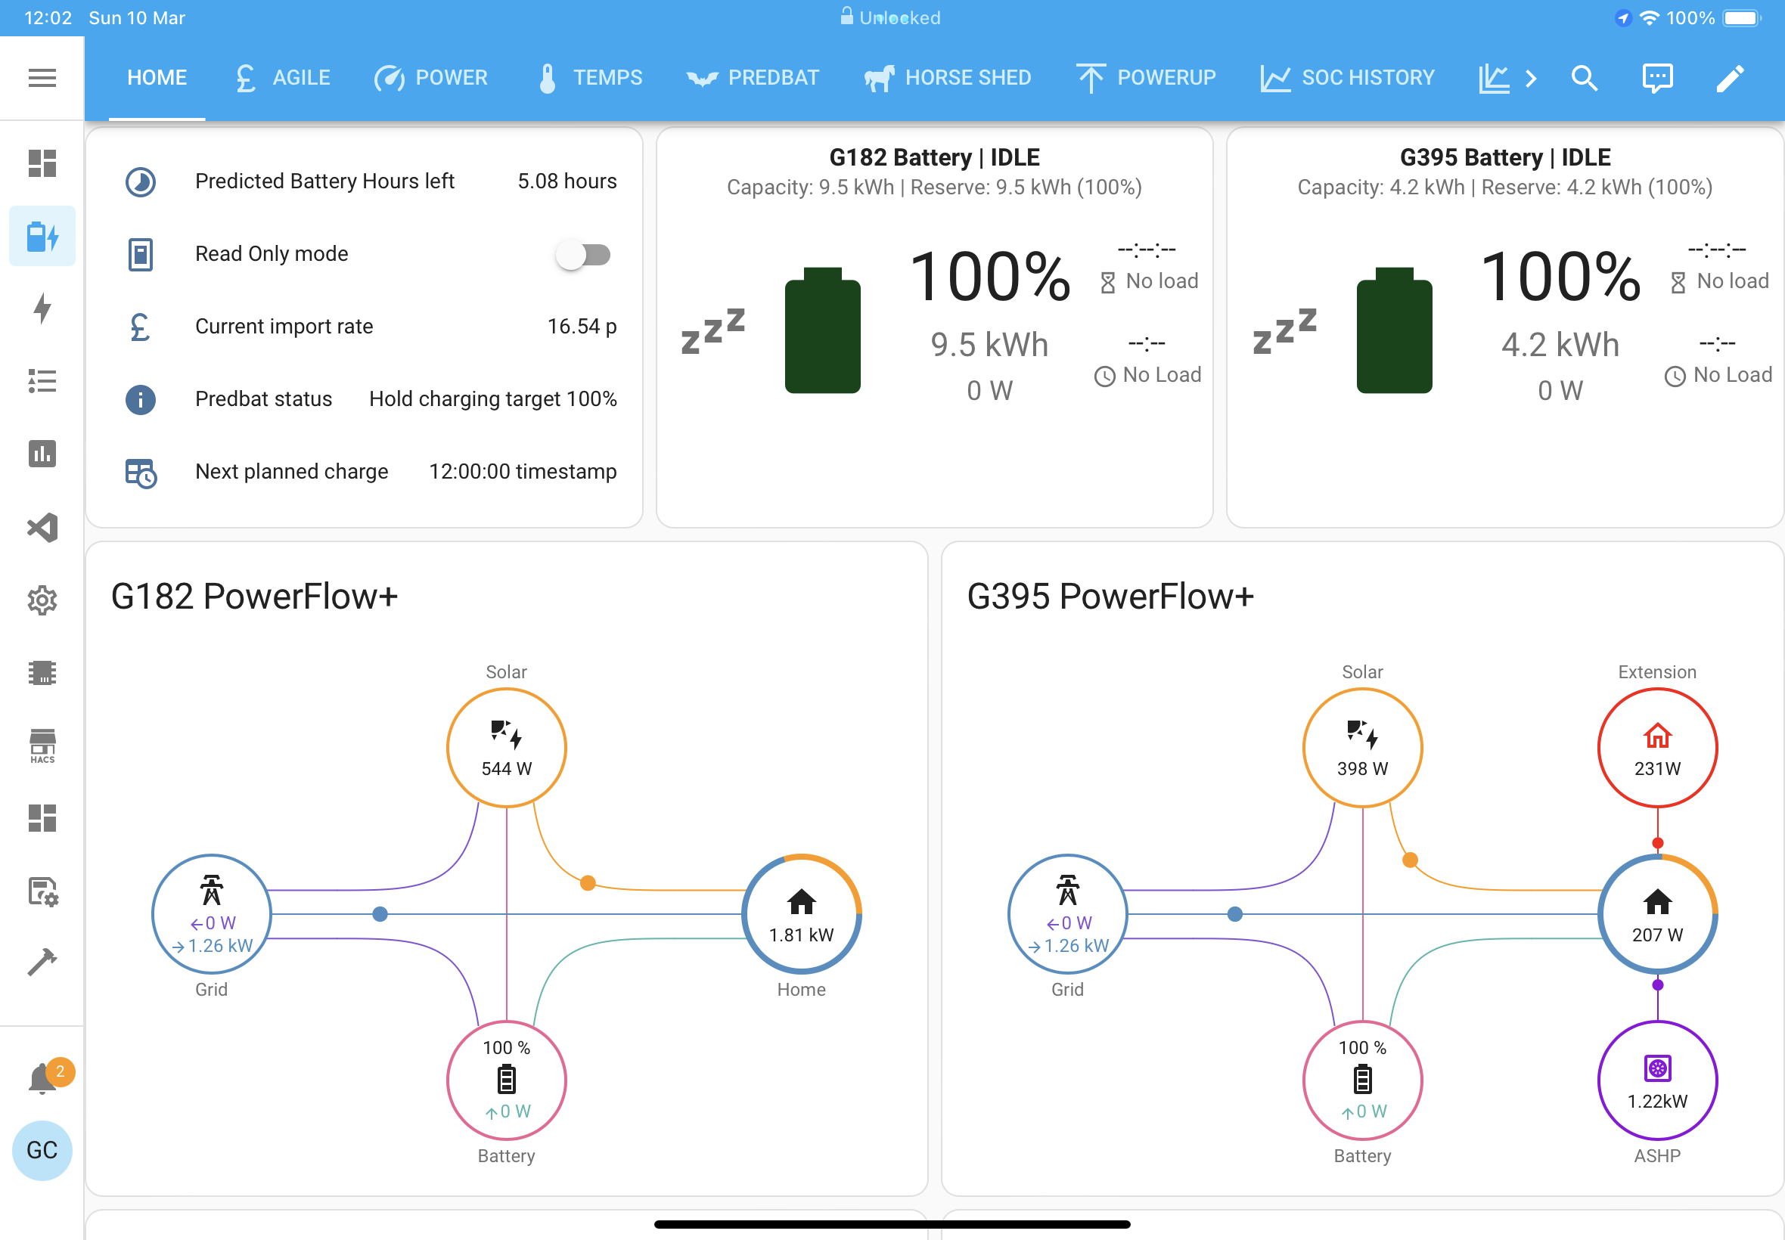Open the Visual Studio Code sidebar icon
Image resolution: width=1785 pixels, height=1240 pixels.
click(42, 528)
